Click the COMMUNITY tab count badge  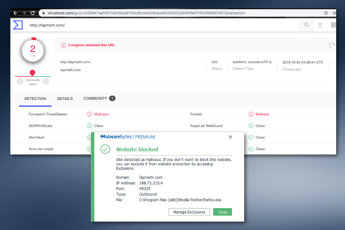[x=112, y=99]
